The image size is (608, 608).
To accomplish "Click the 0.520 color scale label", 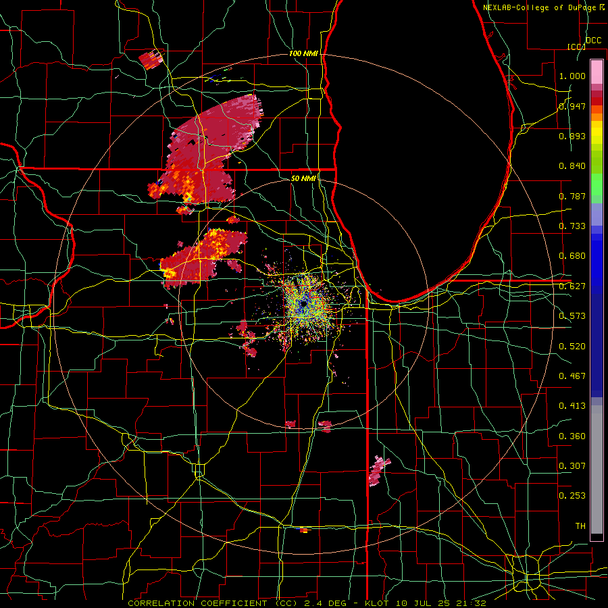I will click(572, 347).
